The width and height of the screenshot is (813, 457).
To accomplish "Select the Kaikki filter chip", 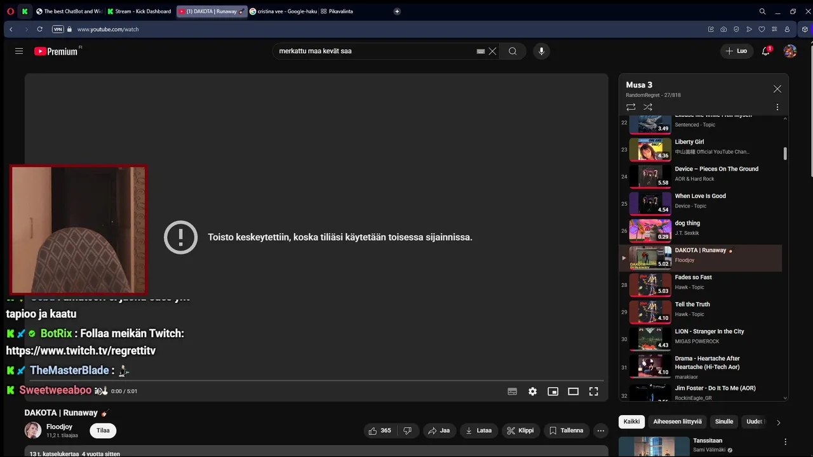I will [631, 421].
